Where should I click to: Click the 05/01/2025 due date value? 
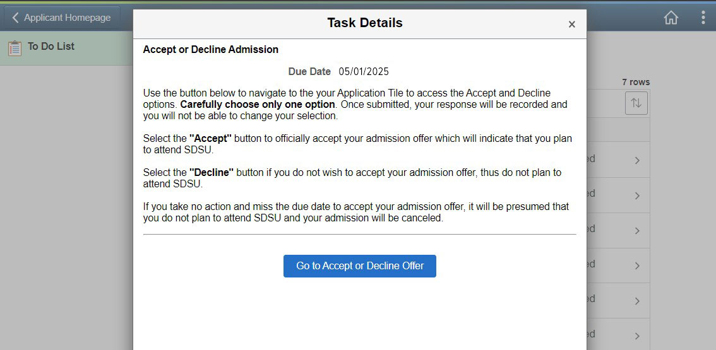pyautogui.click(x=364, y=72)
